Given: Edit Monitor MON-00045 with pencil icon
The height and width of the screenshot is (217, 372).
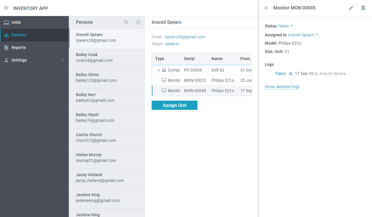Looking at the screenshot, I should coord(351,8).
